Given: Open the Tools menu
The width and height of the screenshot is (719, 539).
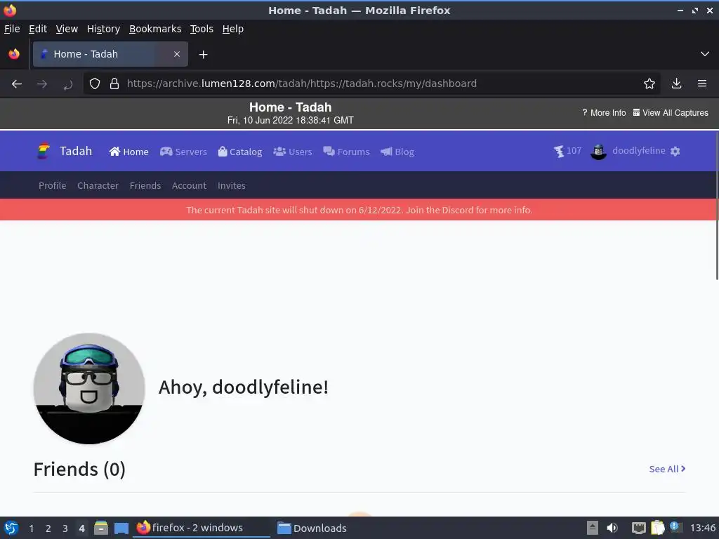Looking at the screenshot, I should click(202, 29).
